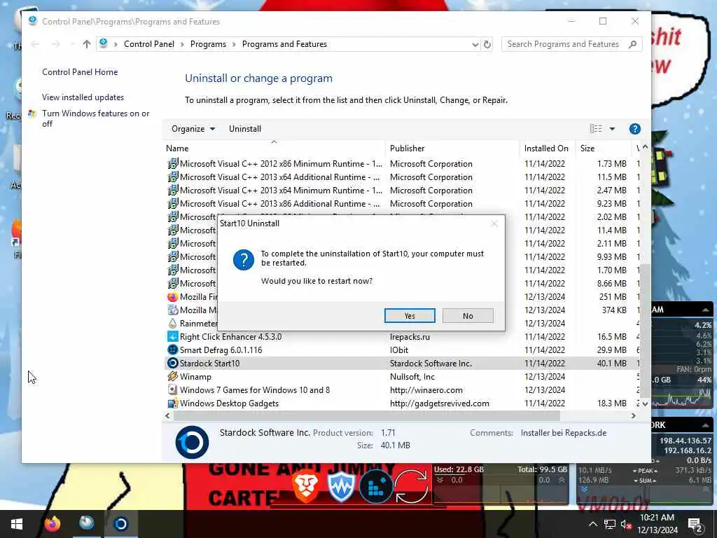
Task: Click the IObit publisher cell
Action: pyautogui.click(x=398, y=350)
